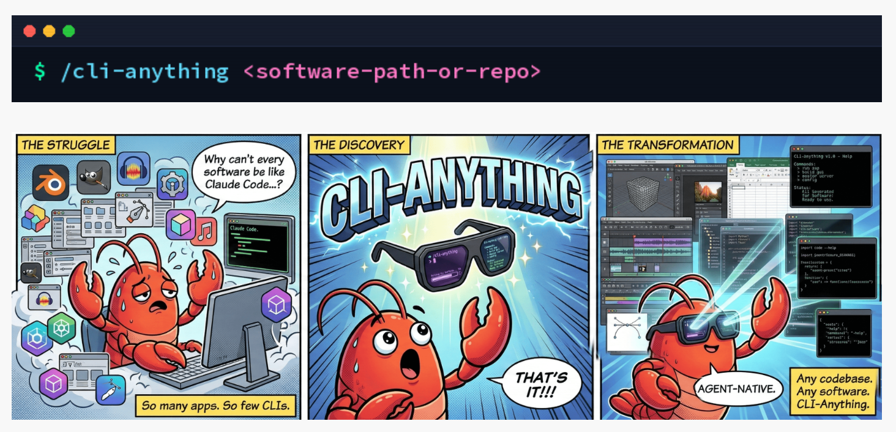The image size is (896, 432).
Task: Click the Blender app icon
Action: 50,182
